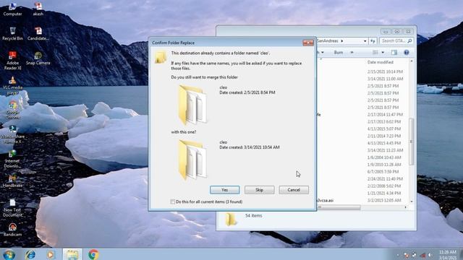Show more toolbar commands chevron
The height and width of the screenshot is (260, 463).
[352, 53]
